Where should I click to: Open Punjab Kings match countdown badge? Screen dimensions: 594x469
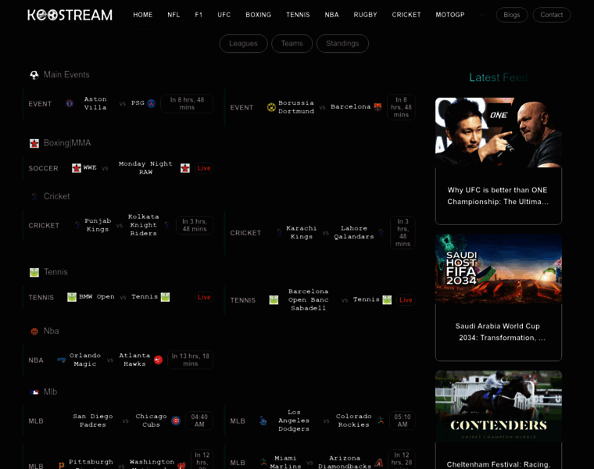pyautogui.click(x=195, y=225)
